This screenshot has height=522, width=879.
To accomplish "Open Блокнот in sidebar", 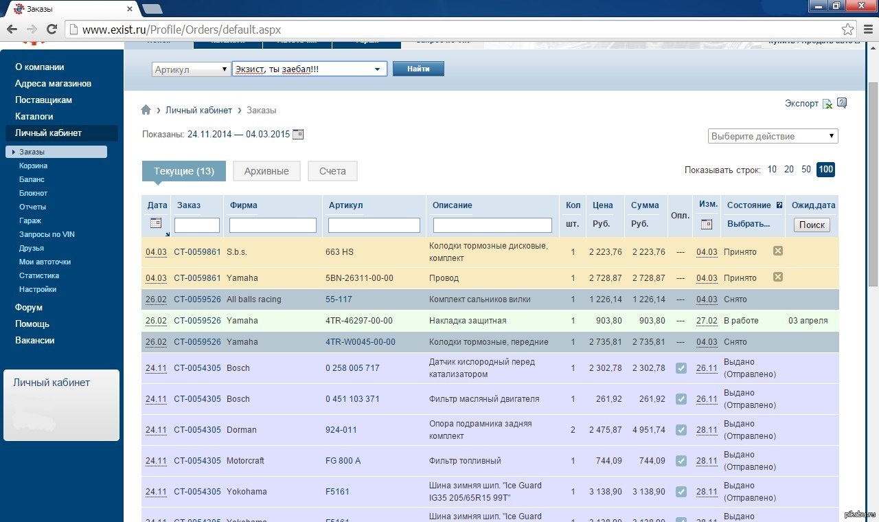I will click(x=33, y=193).
